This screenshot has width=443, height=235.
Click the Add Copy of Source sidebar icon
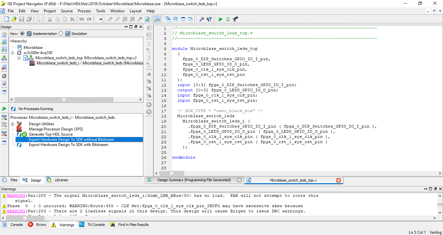4,49
